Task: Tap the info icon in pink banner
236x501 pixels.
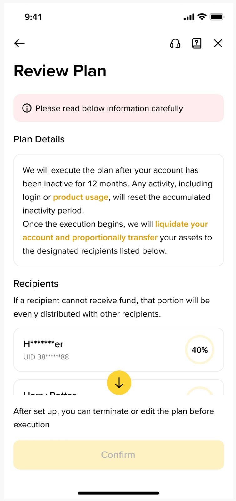Action: click(27, 108)
